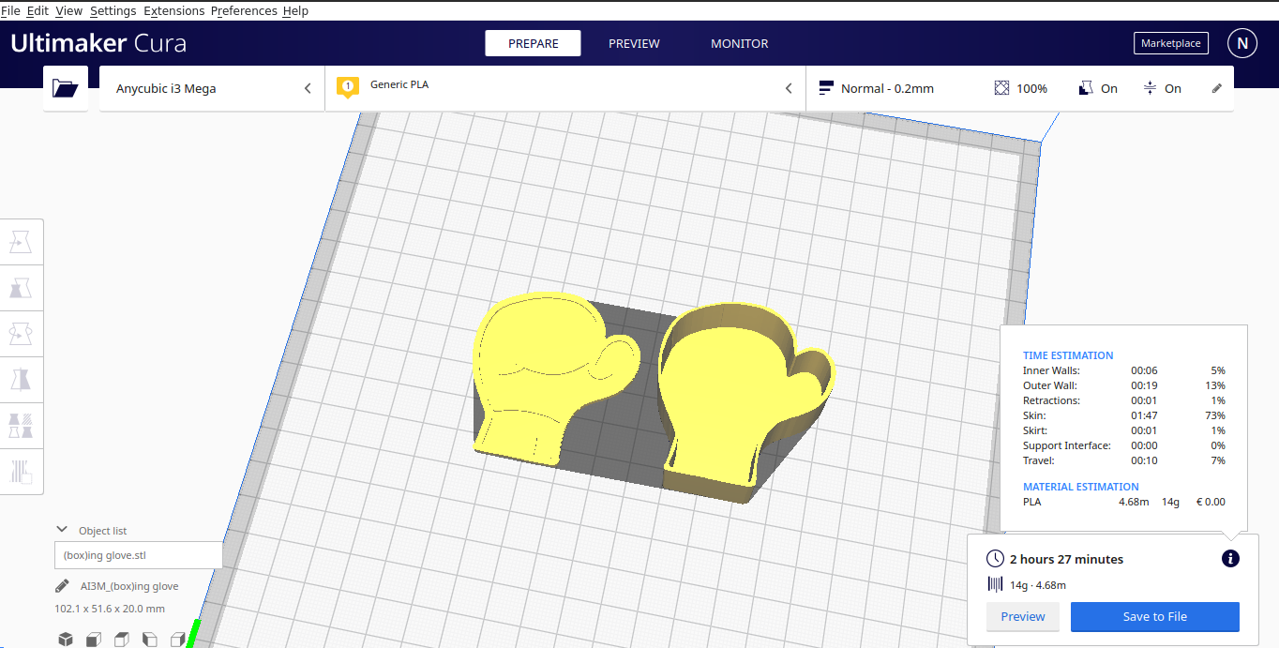
Task: Select the Move tool
Action: 22,241
